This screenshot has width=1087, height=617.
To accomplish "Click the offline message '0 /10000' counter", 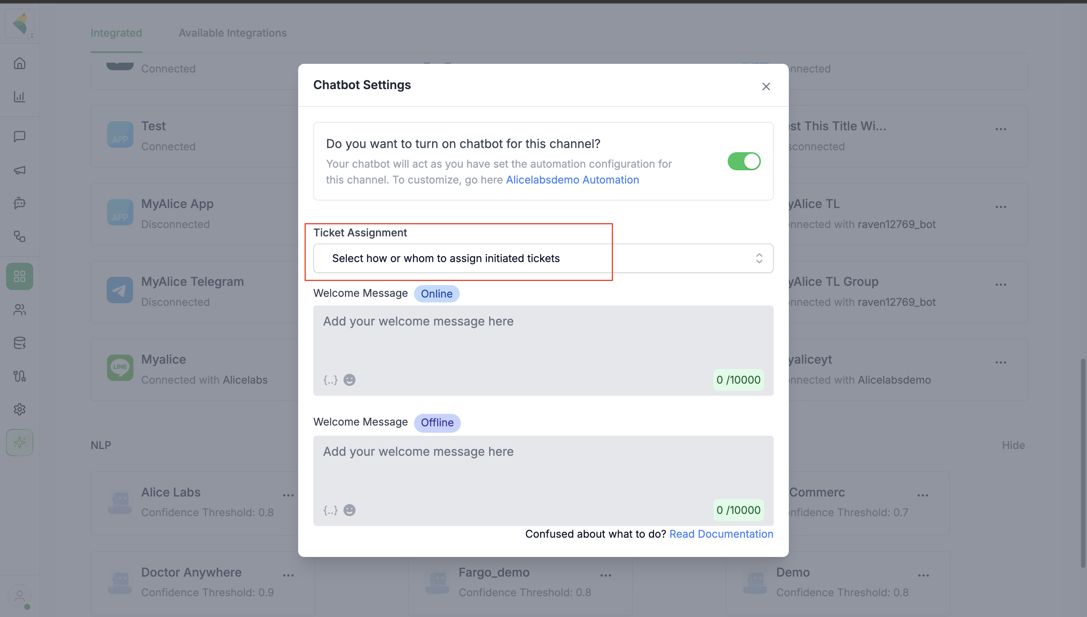I will coord(738,510).
